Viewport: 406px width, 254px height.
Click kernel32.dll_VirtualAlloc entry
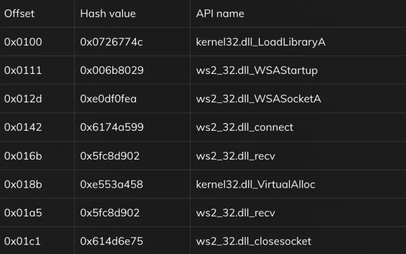tap(255, 184)
